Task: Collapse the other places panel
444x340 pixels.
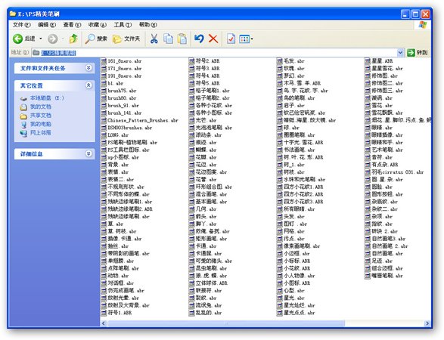Action: [x=88, y=85]
